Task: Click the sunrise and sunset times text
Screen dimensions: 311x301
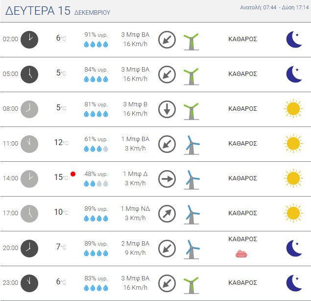Action: (x=274, y=8)
